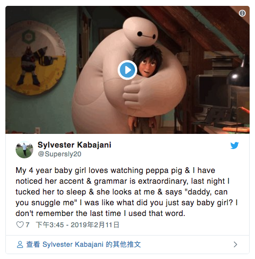The image size is (255, 259).
Task: Open 查看 Sylvester Kabajani 的其他推文 link
Action: click(84, 244)
